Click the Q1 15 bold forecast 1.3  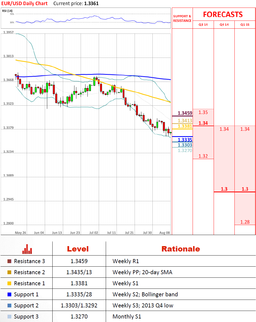tap(245, 189)
